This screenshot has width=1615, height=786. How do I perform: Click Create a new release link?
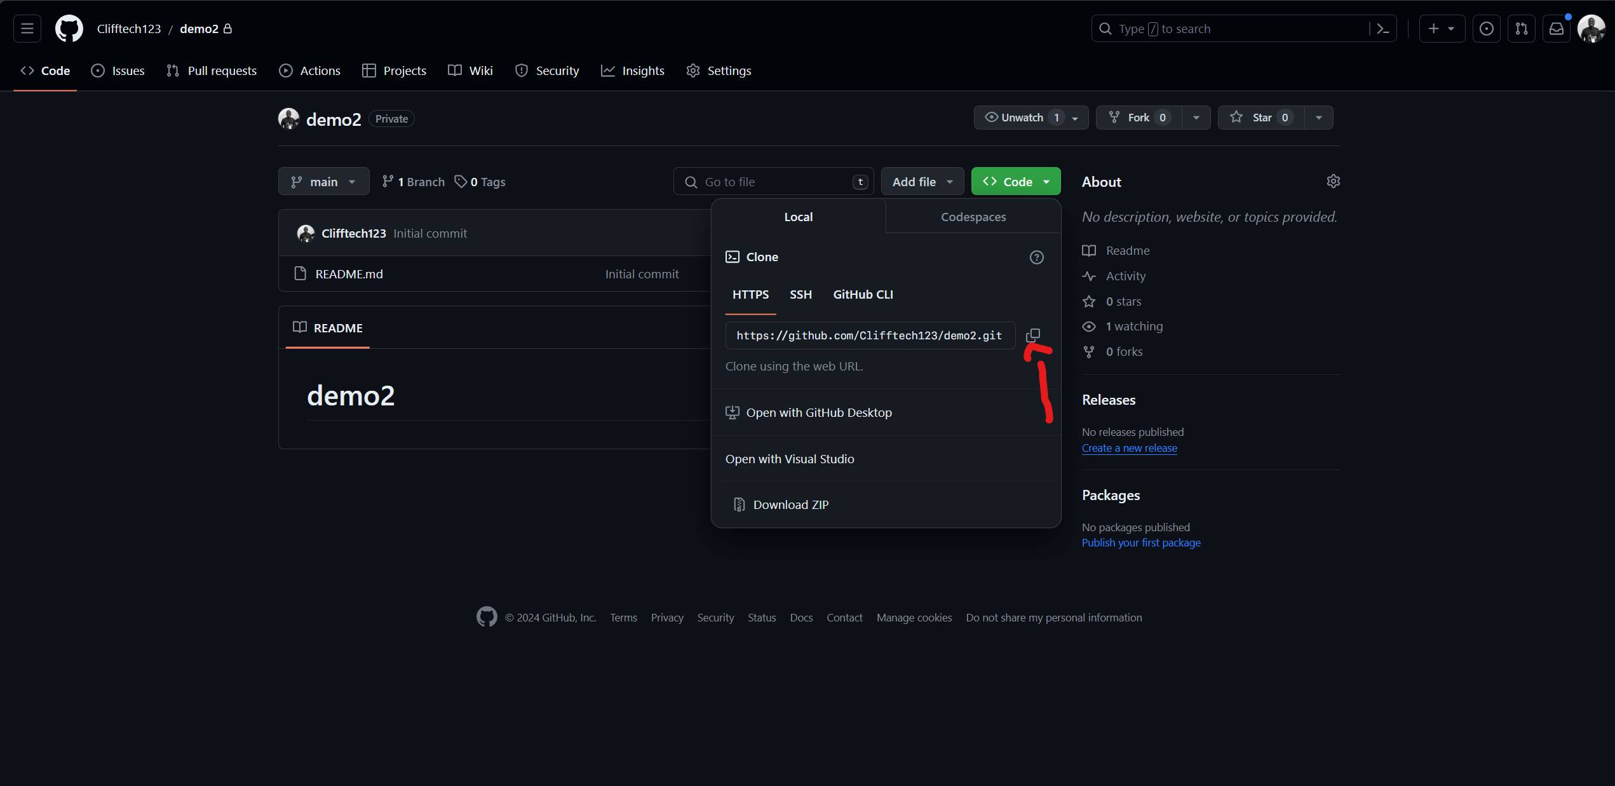pyautogui.click(x=1129, y=448)
